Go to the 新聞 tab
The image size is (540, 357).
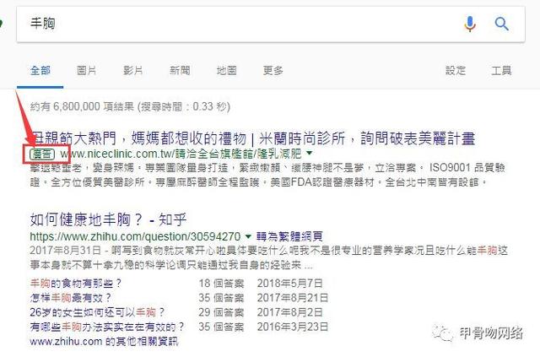pos(180,71)
